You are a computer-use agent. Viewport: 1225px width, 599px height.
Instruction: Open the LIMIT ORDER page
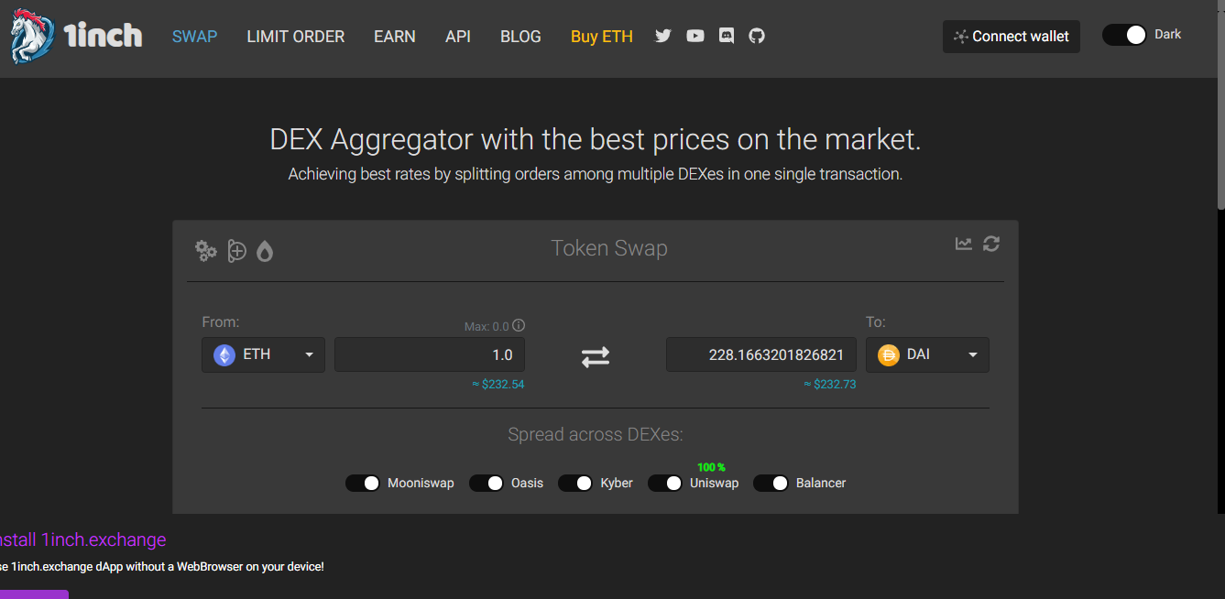tap(296, 37)
